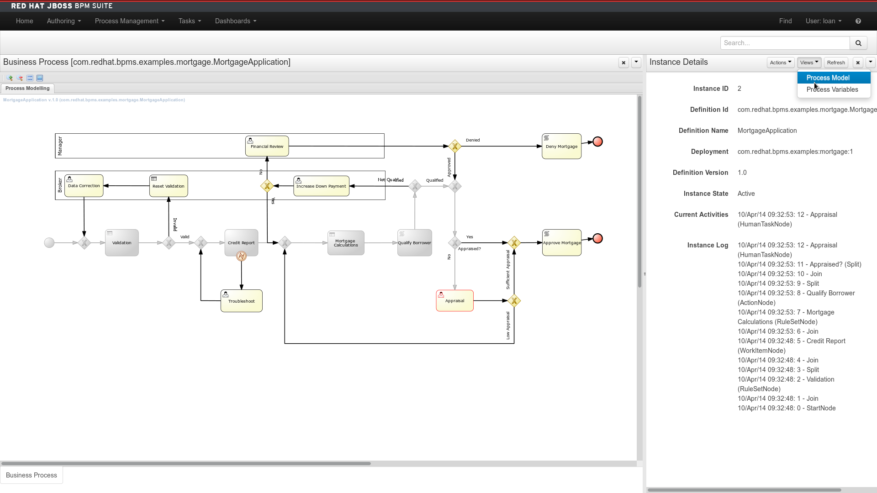The height and width of the screenshot is (493, 877).
Task: Click the Appraisal task node in diagram
Action: click(x=454, y=301)
